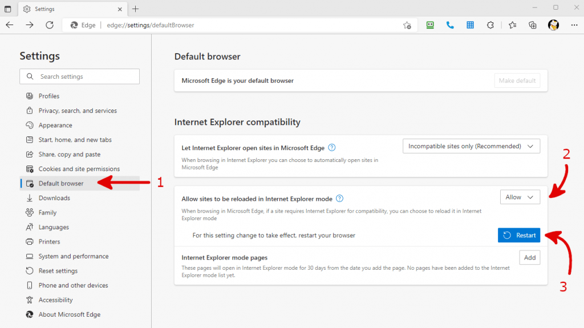Click the Default browser heading
584x328 pixels.
coord(208,56)
